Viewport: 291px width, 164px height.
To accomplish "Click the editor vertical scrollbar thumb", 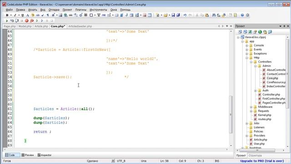I will [x=231, y=114].
